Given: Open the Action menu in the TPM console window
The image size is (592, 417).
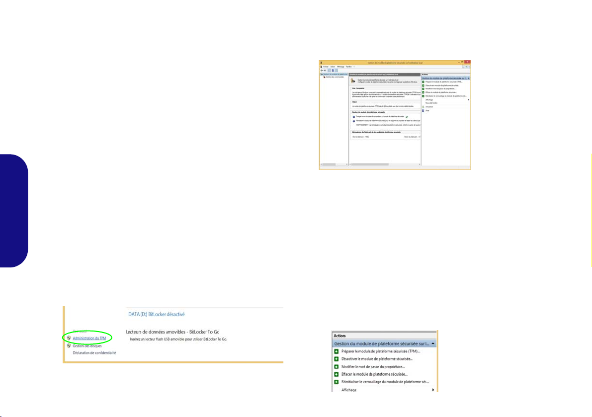Looking at the screenshot, I should tap(333, 67).
